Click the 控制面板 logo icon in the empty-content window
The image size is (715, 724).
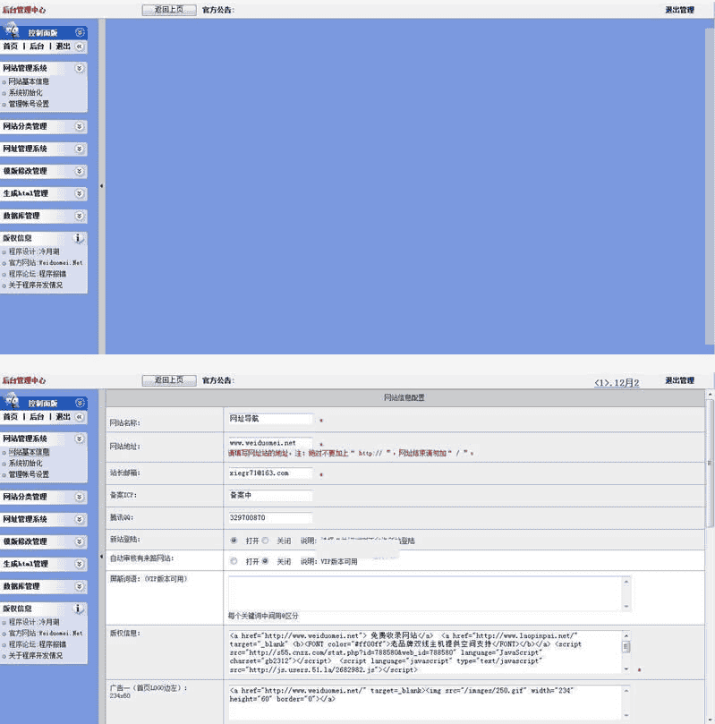(12, 30)
